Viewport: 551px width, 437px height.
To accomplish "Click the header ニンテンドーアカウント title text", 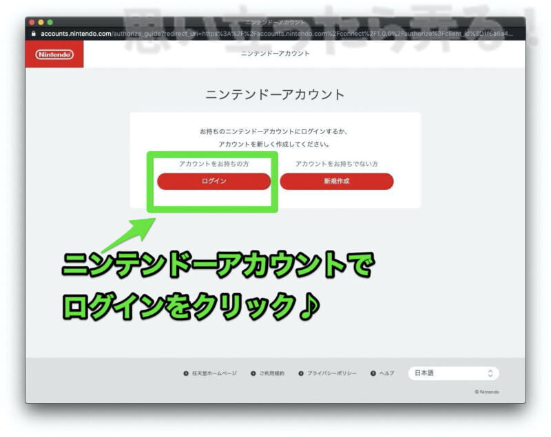I will coord(275,54).
